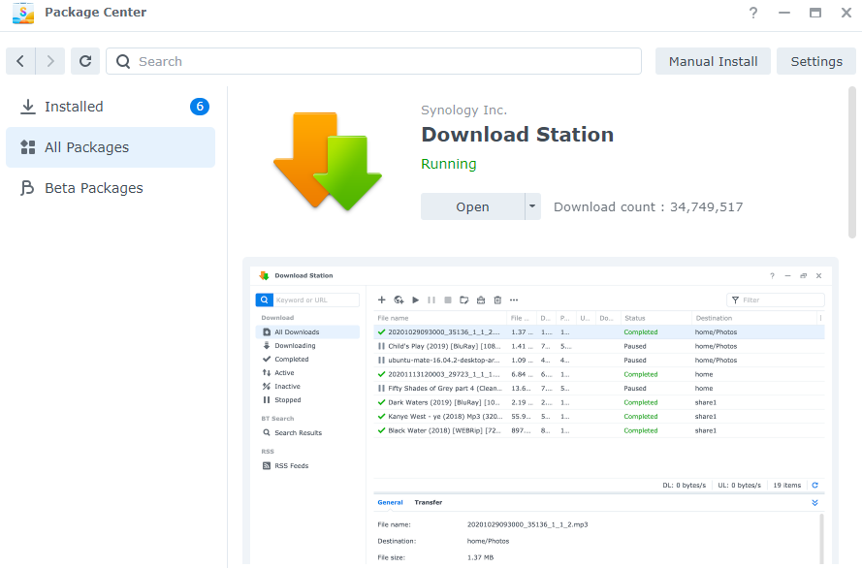This screenshot has height=568, width=862.
Task: Focus the Search packages field
Action: pyautogui.click(x=374, y=61)
